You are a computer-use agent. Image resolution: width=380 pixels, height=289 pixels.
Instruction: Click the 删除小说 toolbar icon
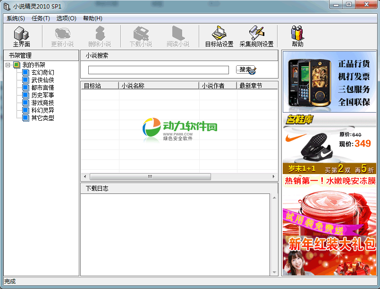(x=99, y=36)
